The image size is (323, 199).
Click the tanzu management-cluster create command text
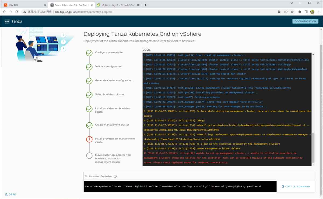click(x=173, y=186)
